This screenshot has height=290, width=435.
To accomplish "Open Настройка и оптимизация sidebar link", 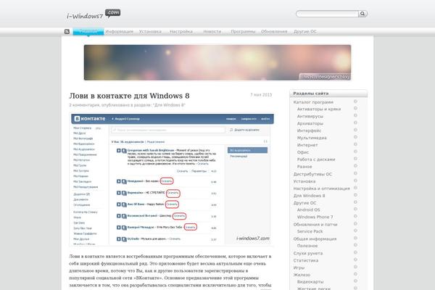I will click(321, 188).
